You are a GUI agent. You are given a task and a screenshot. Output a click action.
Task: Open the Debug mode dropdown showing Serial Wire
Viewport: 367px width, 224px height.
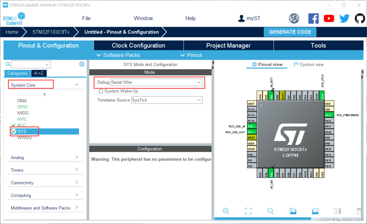pos(156,82)
